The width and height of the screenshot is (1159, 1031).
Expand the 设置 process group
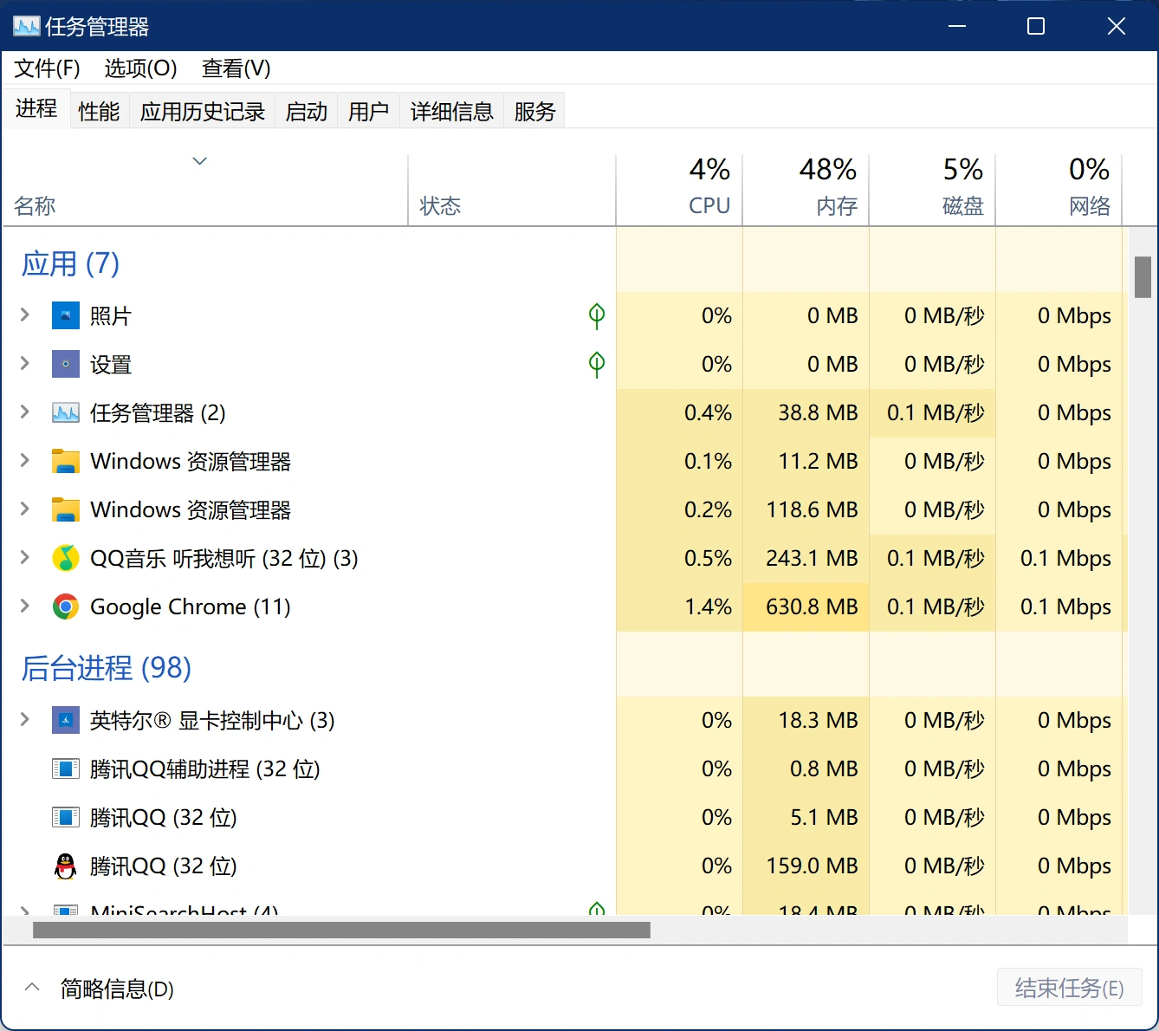(x=25, y=364)
